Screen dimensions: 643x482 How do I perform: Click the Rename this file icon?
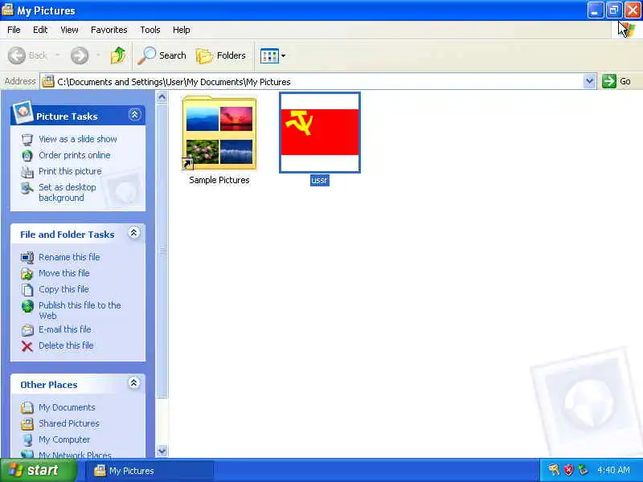[27, 257]
